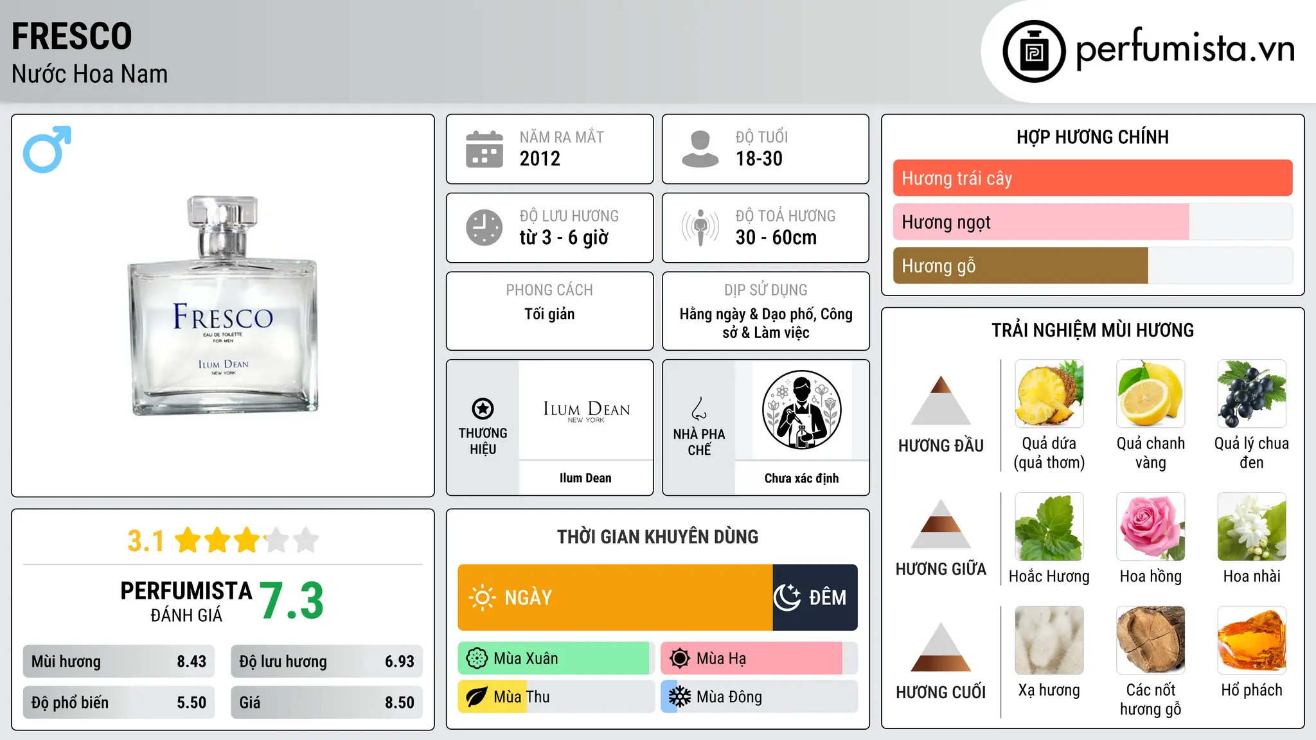Open the Fresco perfume bottle image
The height and width of the screenshot is (740, 1316).
click(x=223, y=305)
